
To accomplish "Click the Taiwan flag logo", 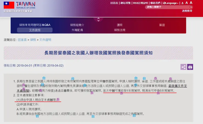I will [9, 5].
